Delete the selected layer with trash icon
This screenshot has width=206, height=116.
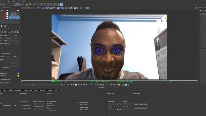click(x=1, y=26)
